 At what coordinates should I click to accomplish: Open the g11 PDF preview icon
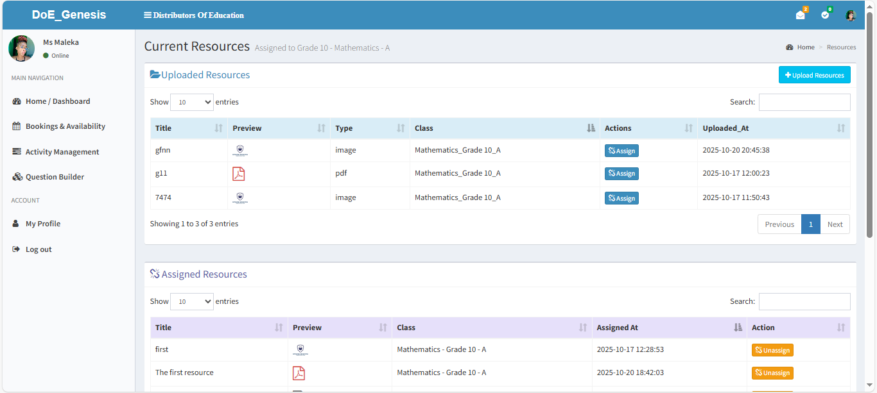[239, 174]
